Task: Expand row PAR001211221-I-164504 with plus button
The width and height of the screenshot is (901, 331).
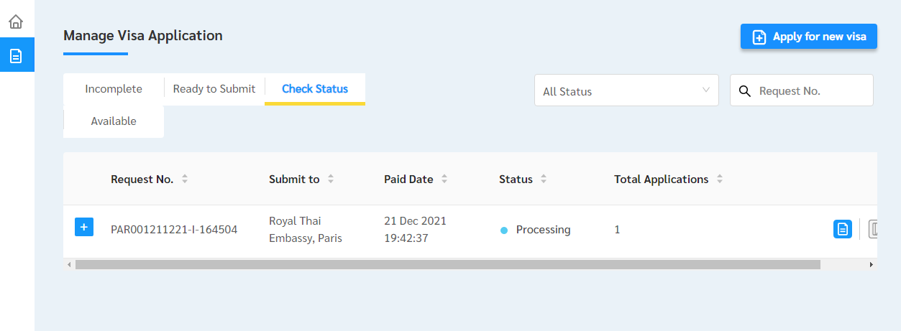Action: coord(83,228)
